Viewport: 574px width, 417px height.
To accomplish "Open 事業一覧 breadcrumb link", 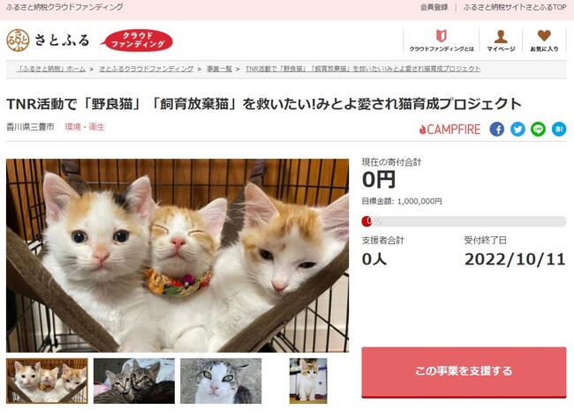I will (219, 69).
